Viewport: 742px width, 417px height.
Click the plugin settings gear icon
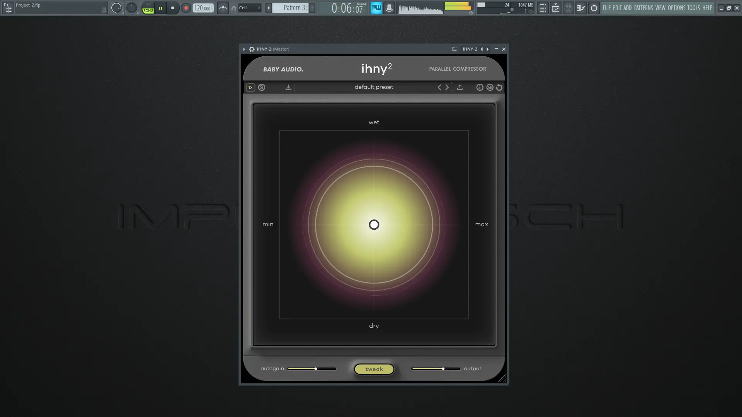(x=252, y=49)
